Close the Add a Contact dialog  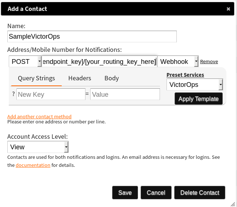(x=228, y=9)
